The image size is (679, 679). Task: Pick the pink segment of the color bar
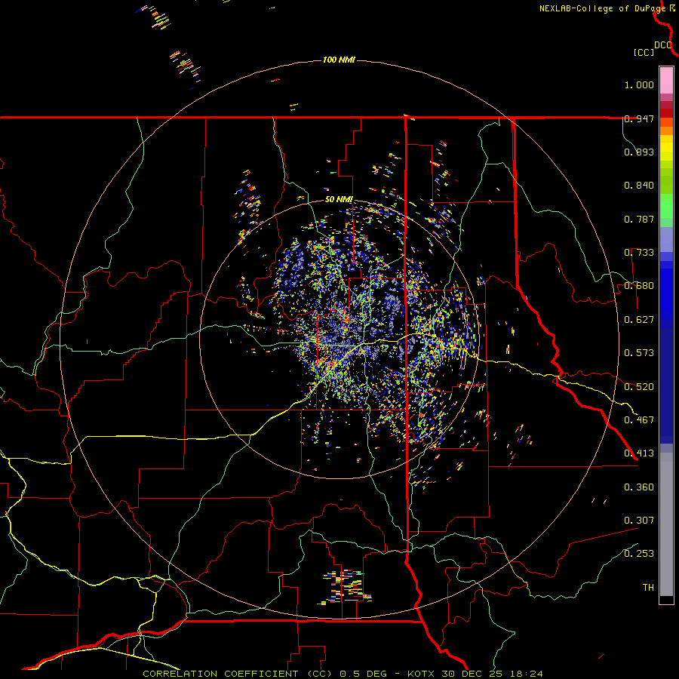point(666,80)
